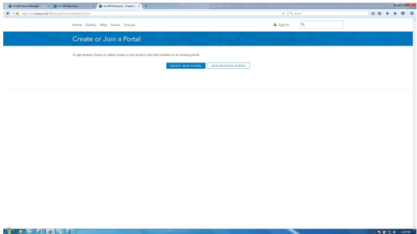Switch to ArcGIS Server Manager tab
The width and height of the screenshot is (417, 234).
(x=26, y=6)
